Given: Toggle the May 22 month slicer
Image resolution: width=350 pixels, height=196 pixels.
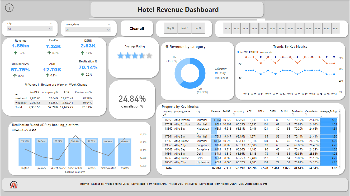Looking at the screenshot, I should [x=171, y=28].
